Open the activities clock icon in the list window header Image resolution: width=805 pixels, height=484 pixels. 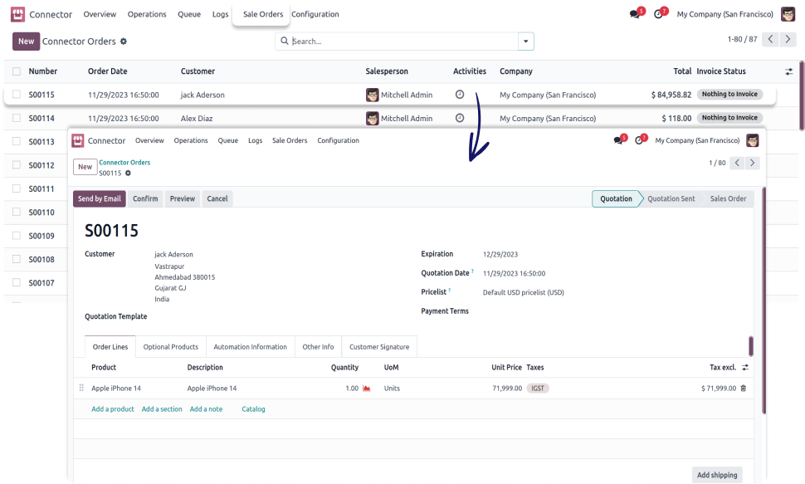[659, 14]
